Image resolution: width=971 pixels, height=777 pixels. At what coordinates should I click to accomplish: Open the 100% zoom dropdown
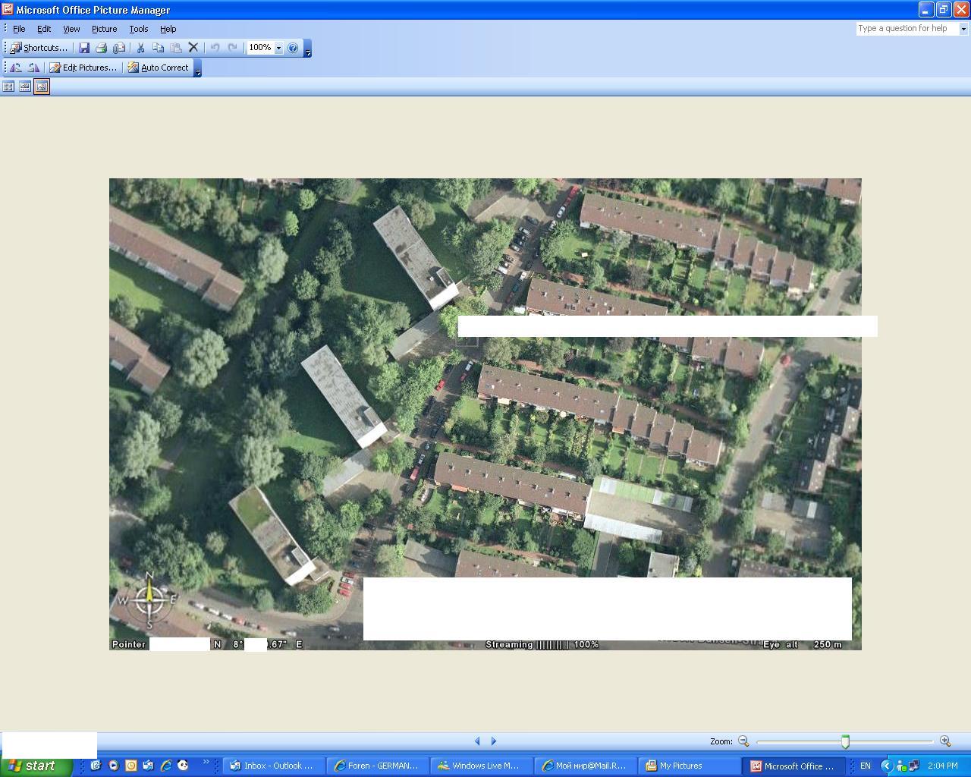[278, 48]
